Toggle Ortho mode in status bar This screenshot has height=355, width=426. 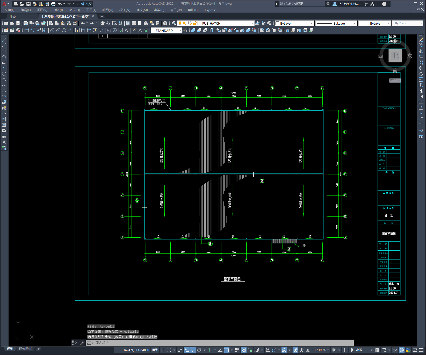point(193,350)
